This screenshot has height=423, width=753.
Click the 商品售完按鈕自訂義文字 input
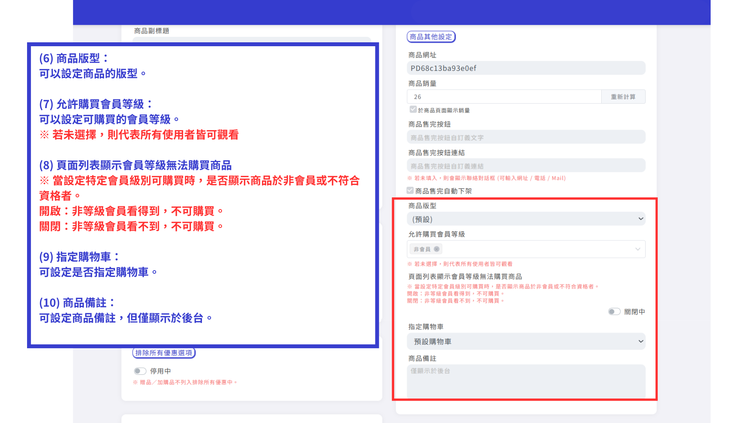pos(526,137)
